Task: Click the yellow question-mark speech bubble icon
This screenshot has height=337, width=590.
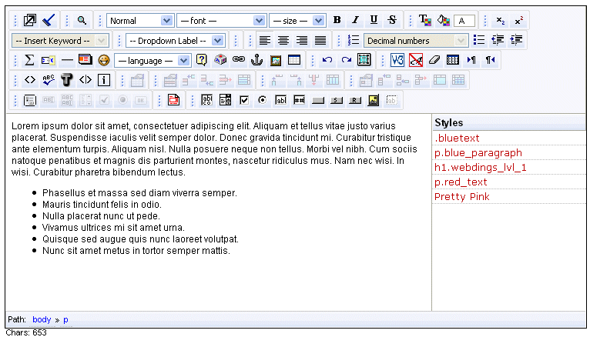Action: 202,60
